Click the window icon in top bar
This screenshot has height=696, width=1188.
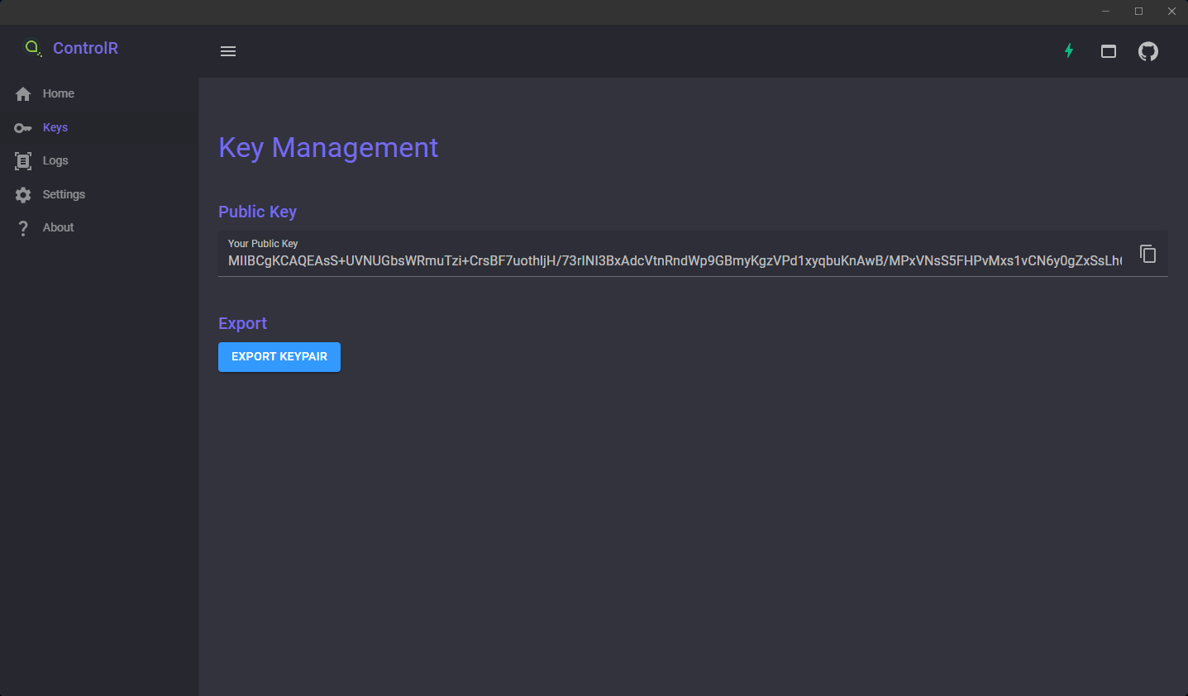click(x=1109, y=51)
